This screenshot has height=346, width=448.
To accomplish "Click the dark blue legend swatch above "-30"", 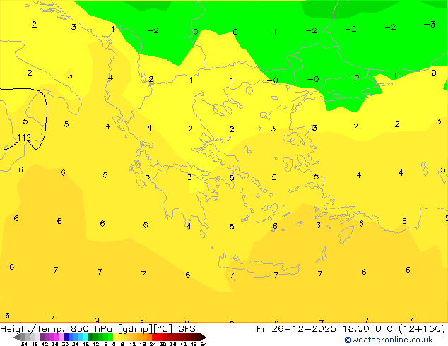I will 66,337.
